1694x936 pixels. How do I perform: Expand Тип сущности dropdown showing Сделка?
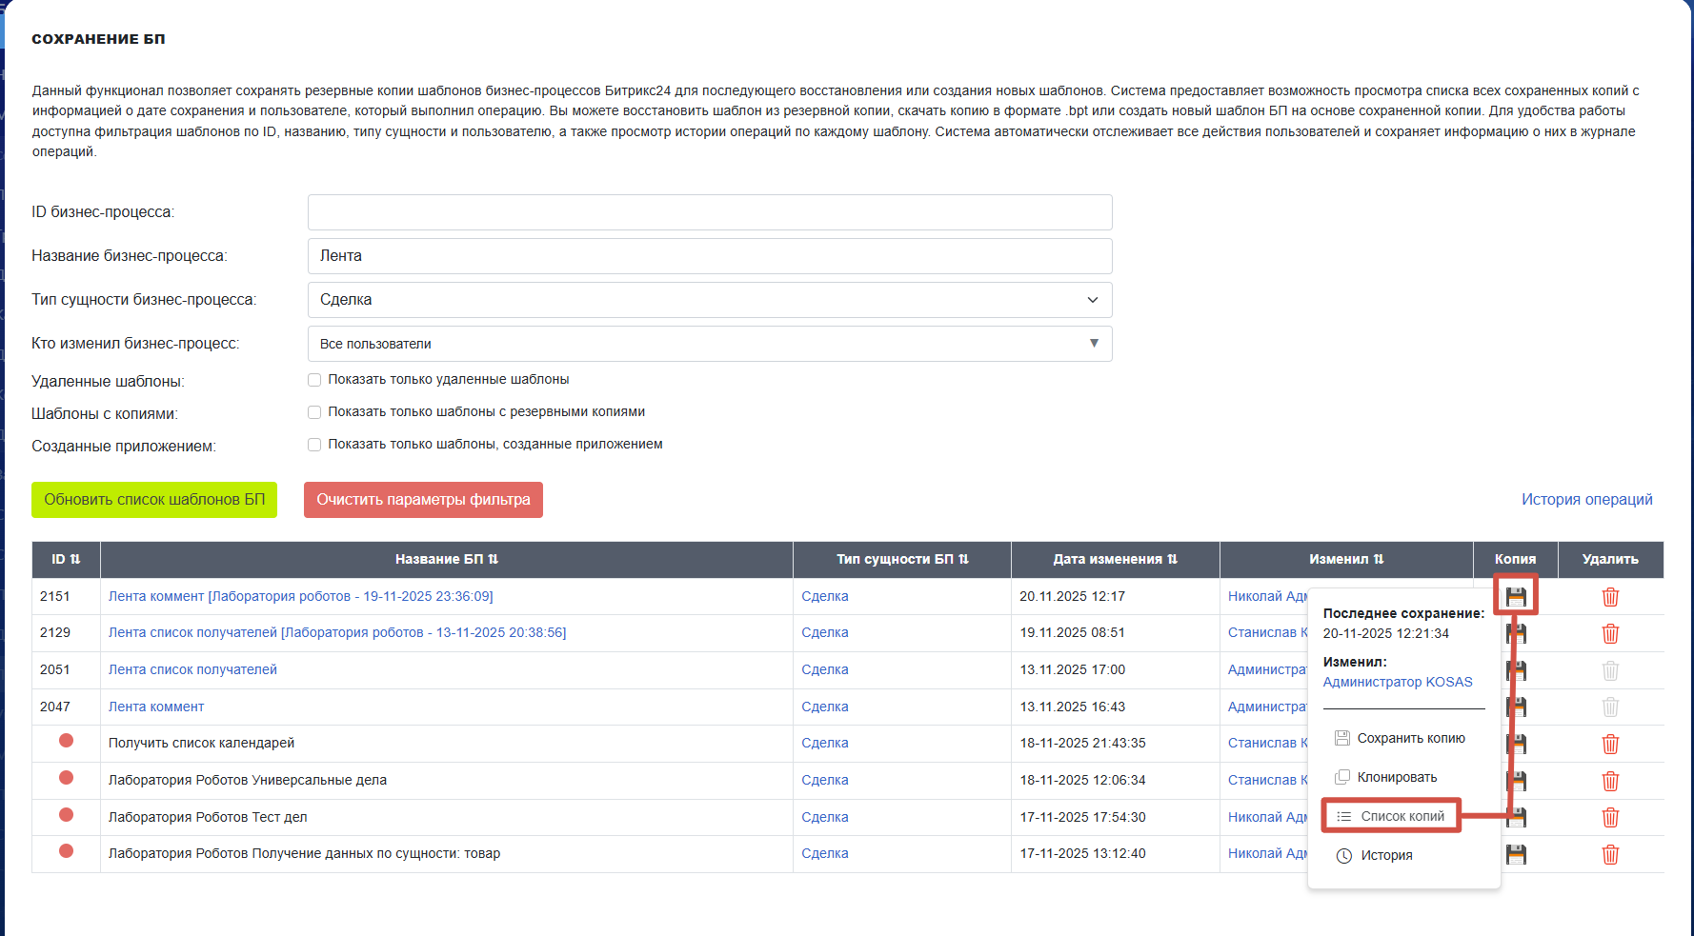[x=710, y=300]
